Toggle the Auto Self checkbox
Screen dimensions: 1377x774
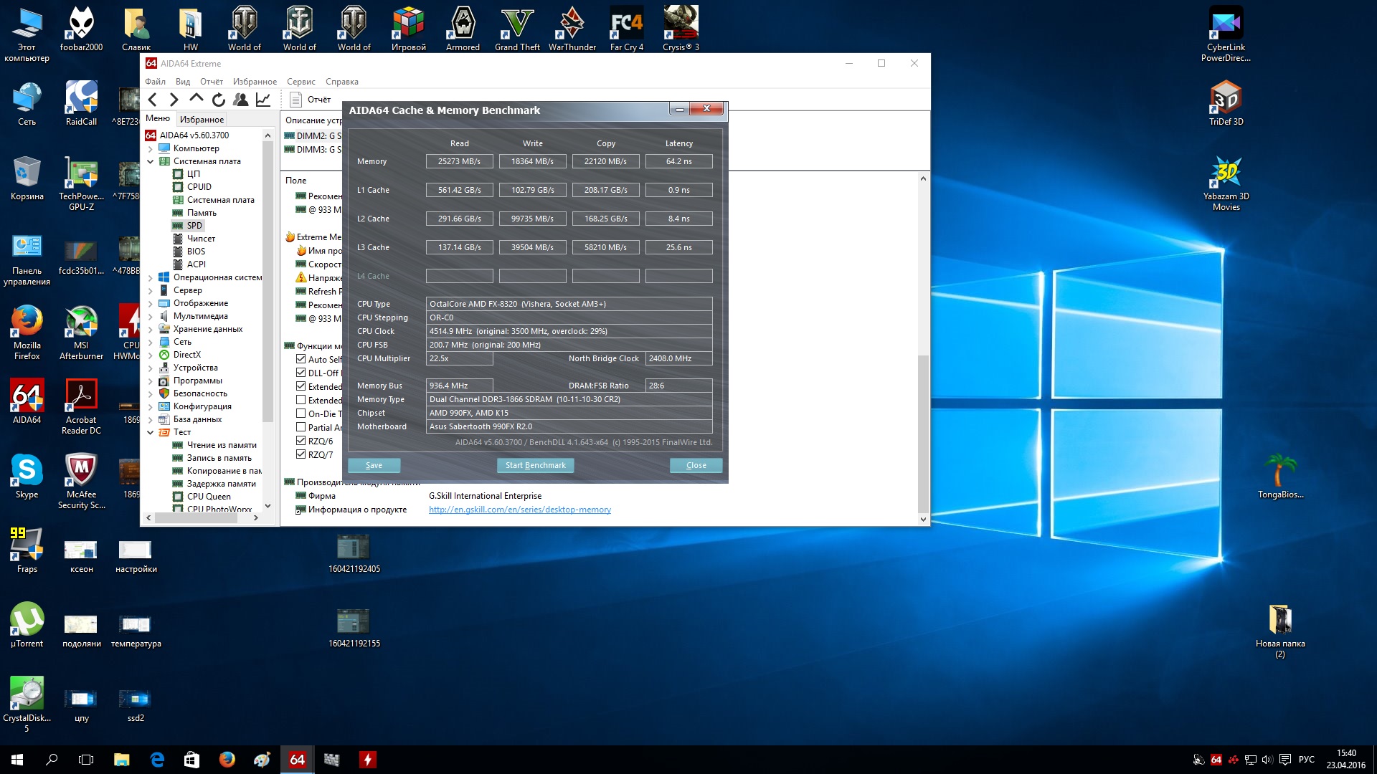(301, 359)
